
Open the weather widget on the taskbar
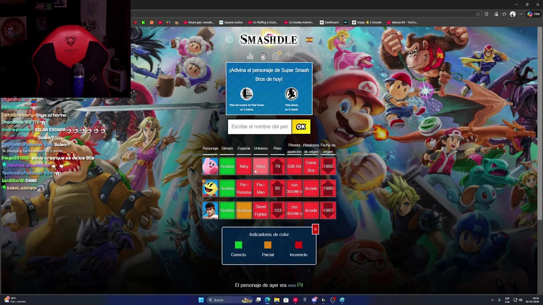click(14, 300)
